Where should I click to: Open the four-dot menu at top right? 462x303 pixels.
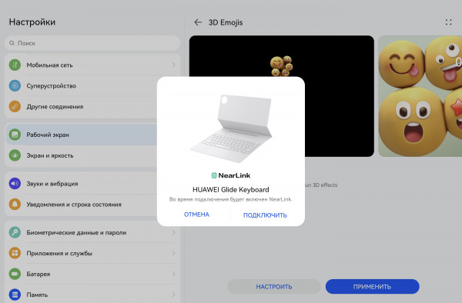pyautogui.click(x=448, y=22)
